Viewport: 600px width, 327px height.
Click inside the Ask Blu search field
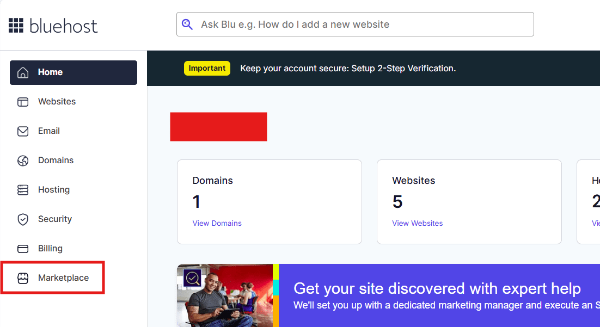pyautogui.click(x=354, y=24)
